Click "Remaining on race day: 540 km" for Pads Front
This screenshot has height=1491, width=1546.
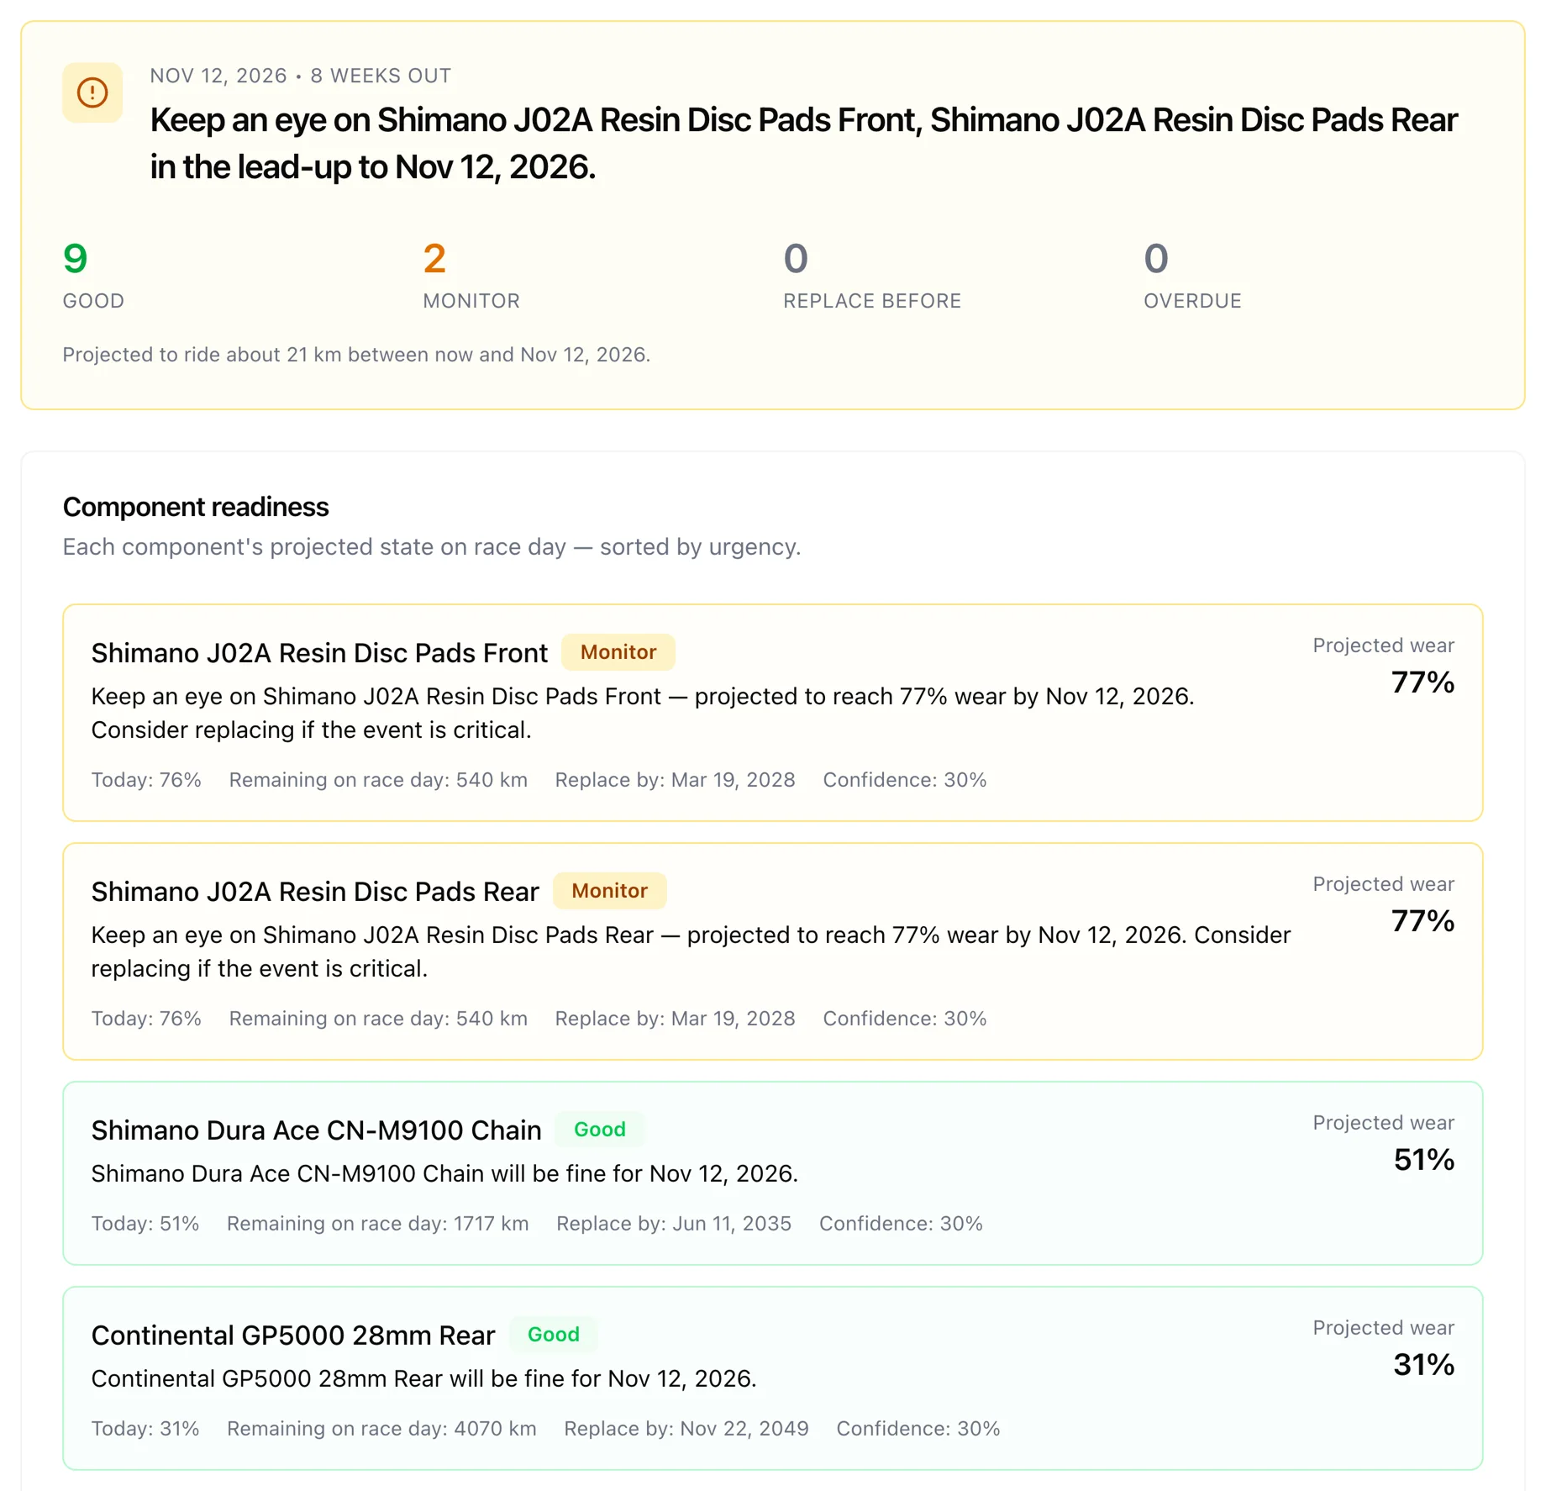coord(378,780)
